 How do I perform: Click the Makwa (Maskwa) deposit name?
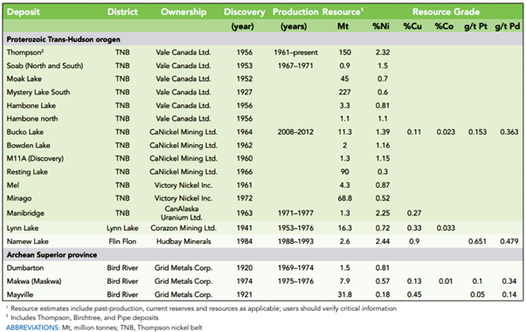pyautogui.click(x=34, y=281)
